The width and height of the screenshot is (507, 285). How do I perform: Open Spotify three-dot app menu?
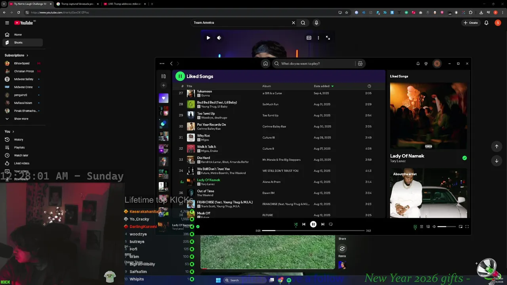[x=162, y=63]
